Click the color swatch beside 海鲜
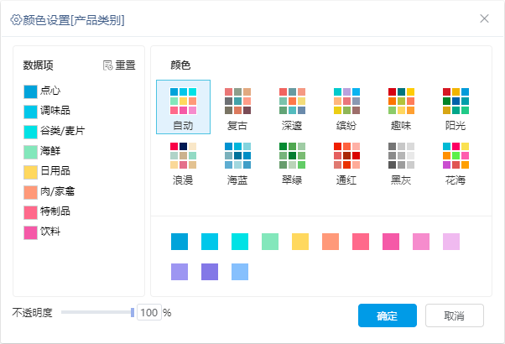 (x=30, y=152)
